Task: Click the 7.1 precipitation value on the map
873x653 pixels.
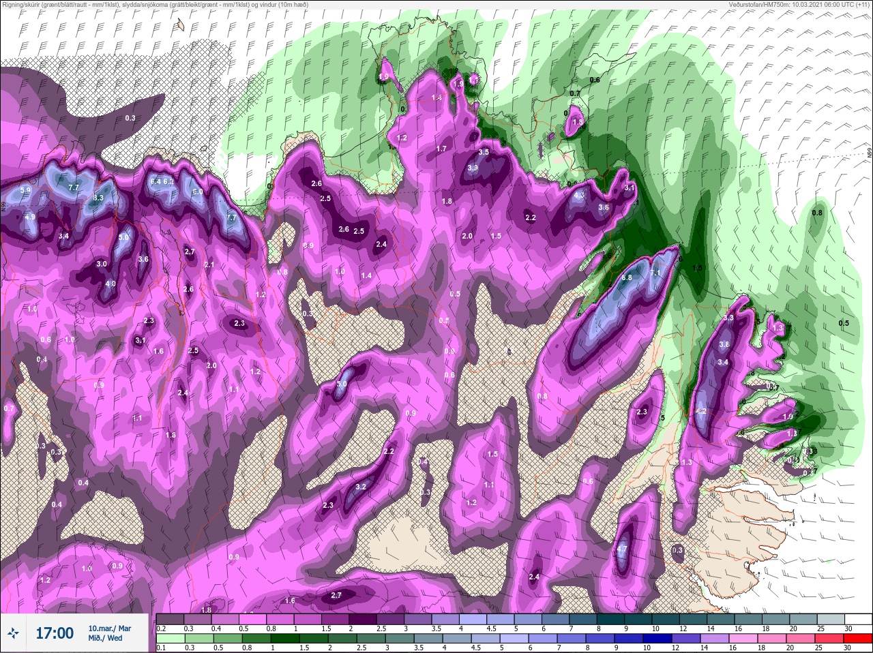Action: [x=656, y=273]
